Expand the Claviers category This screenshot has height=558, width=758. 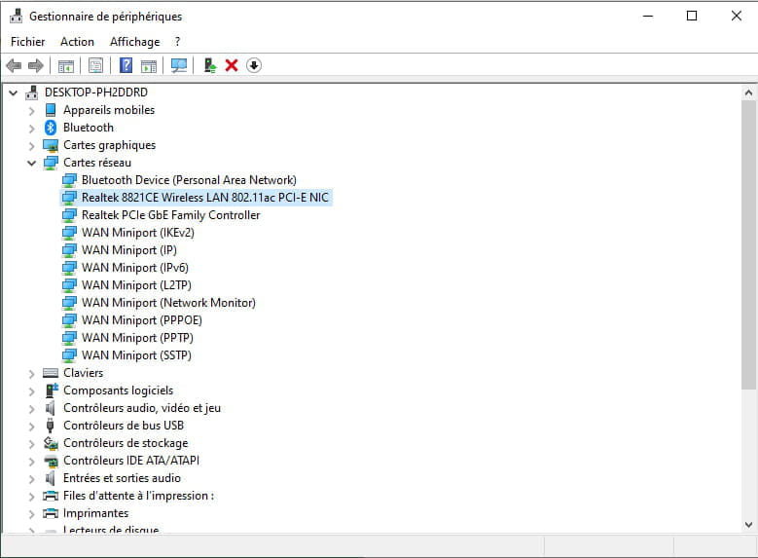pyautogui.click(x=32, y=373)
